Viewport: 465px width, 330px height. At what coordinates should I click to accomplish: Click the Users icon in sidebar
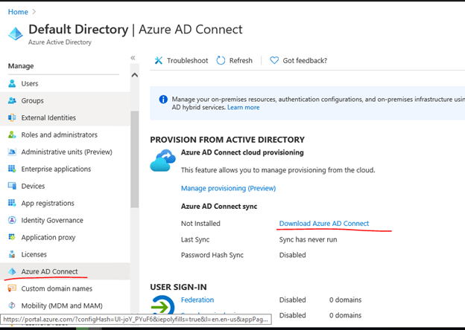(x=12, y=84)
